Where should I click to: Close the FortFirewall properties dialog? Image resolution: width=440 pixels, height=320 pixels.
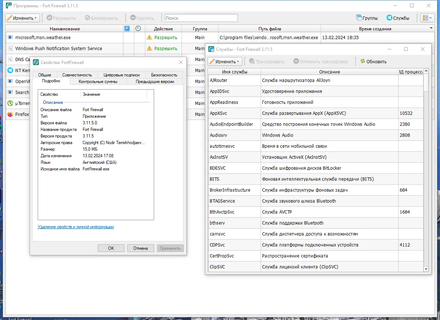click(181, 62)
